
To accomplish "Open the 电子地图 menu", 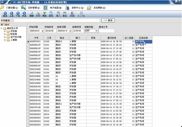I will pos(56,8).
